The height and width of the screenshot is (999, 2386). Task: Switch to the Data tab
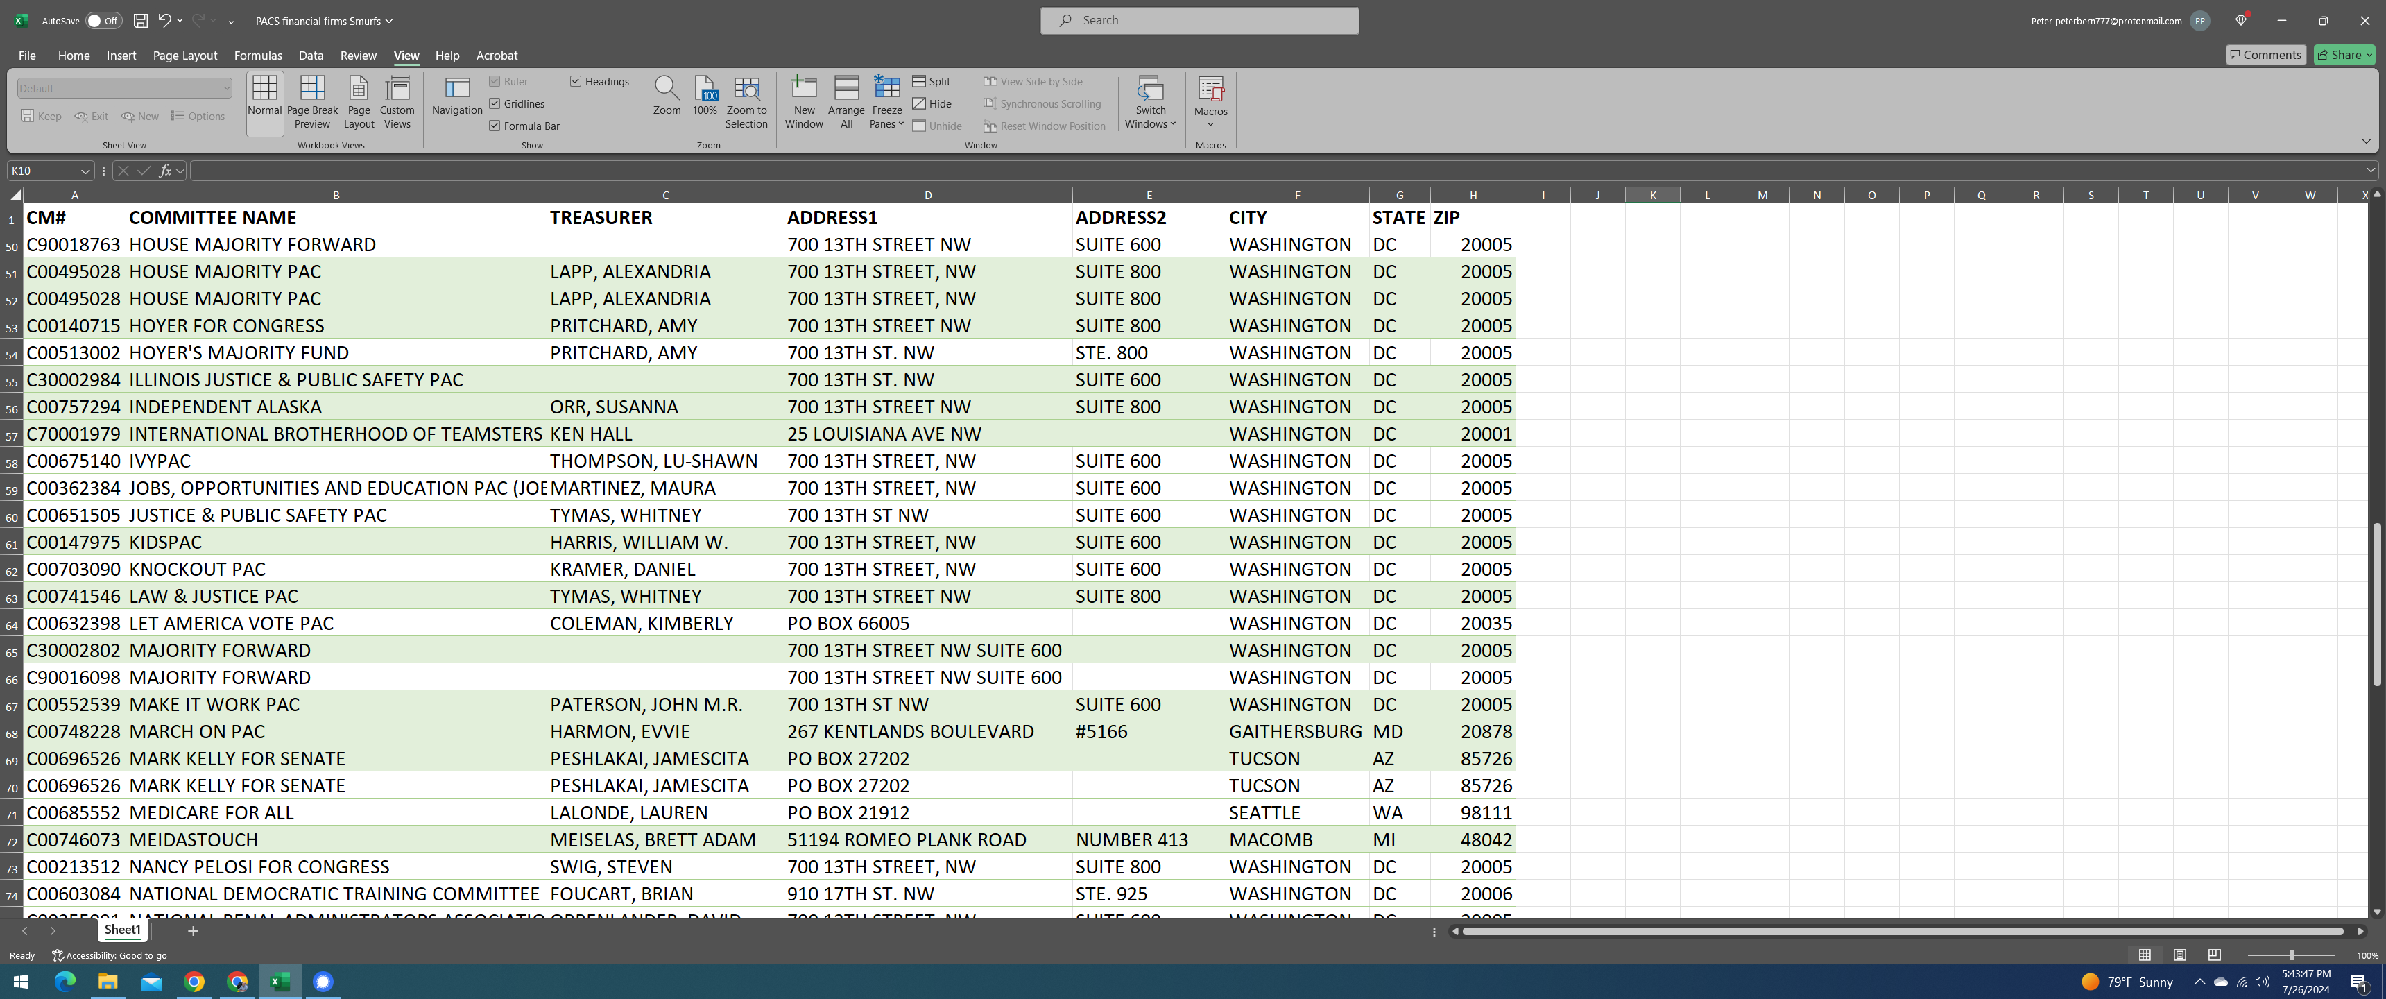pyautogui.click(x=310, y=55)
